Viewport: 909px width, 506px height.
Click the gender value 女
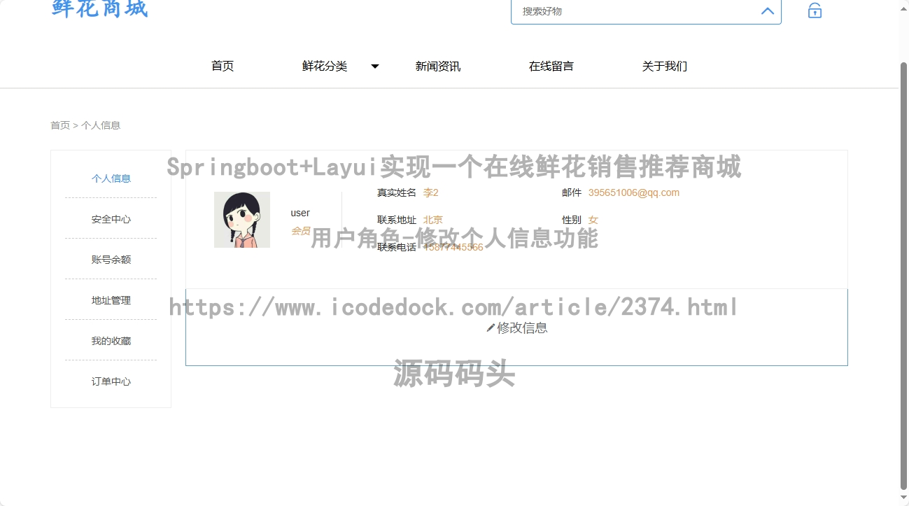coord(593,220)
